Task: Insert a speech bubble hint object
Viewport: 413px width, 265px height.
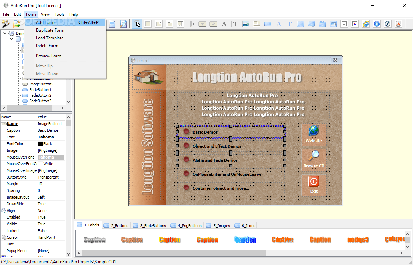Action: click(x=311, y=24)
